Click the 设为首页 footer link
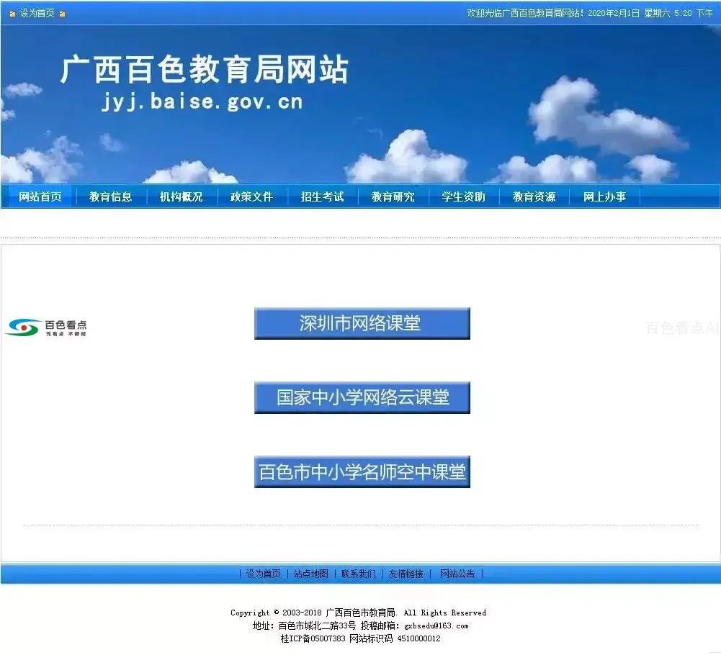The width and height of the screenshot is (721, 655). coord(263,574)
